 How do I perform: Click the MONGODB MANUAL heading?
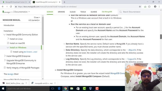(12, 20)
